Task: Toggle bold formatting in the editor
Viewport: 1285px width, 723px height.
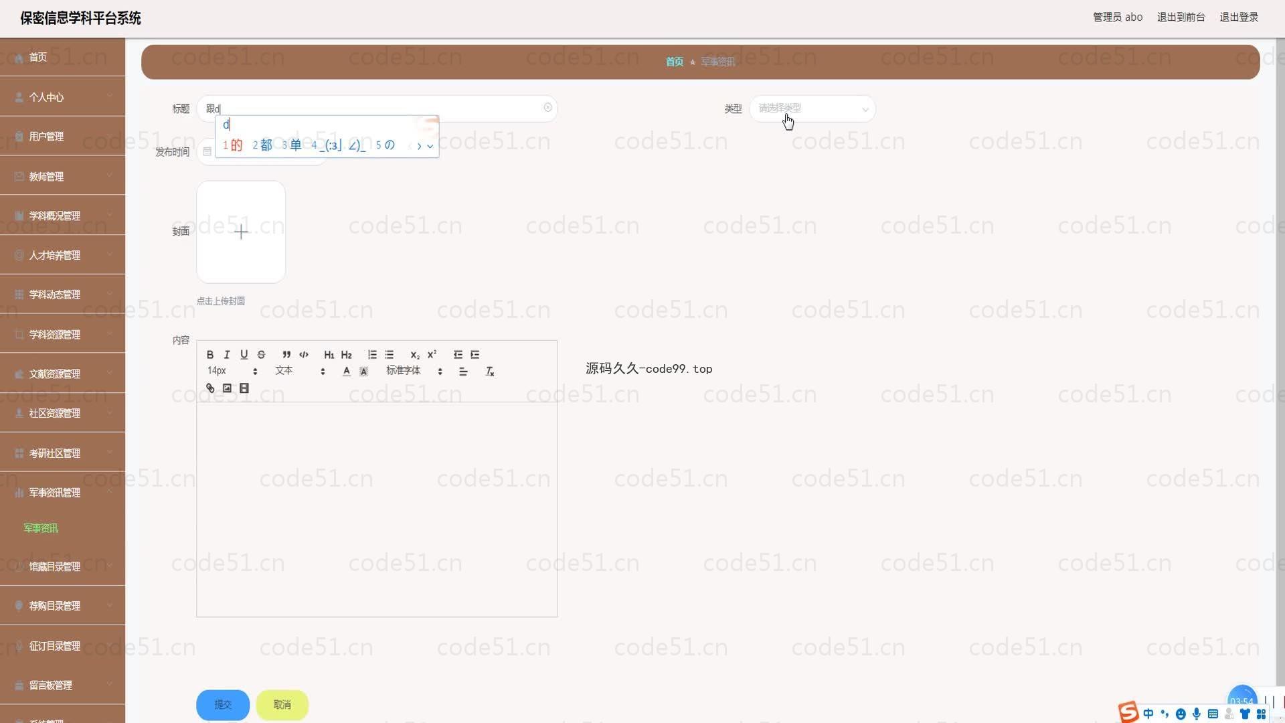Action: coord(210,355)
